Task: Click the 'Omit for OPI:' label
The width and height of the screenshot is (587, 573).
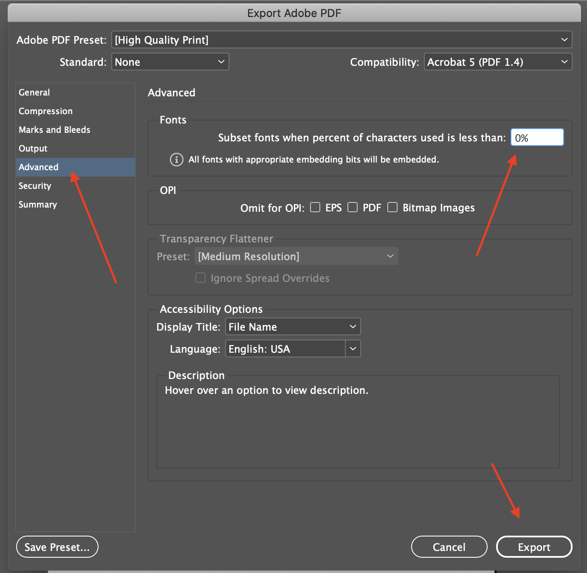Action: pos(272,208)
